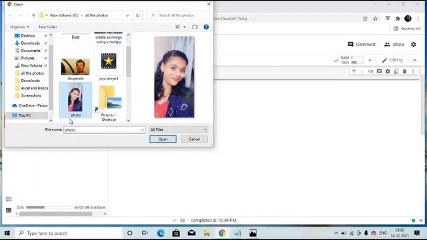Select the Pictures - Shortcut folder
This screenshot has height=240, width=427.
pos(109,103)
